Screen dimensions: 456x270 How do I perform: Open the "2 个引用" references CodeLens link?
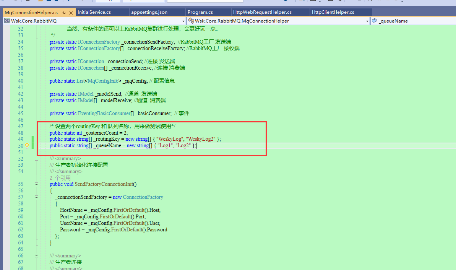tap(60, 178)
